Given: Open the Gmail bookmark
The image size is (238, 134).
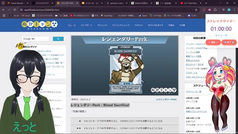Looking at the screenshot, I should [x=26, y=16].
